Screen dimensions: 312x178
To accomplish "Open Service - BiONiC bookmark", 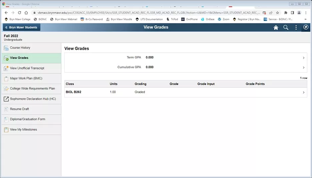I will (x=278, y=19).
